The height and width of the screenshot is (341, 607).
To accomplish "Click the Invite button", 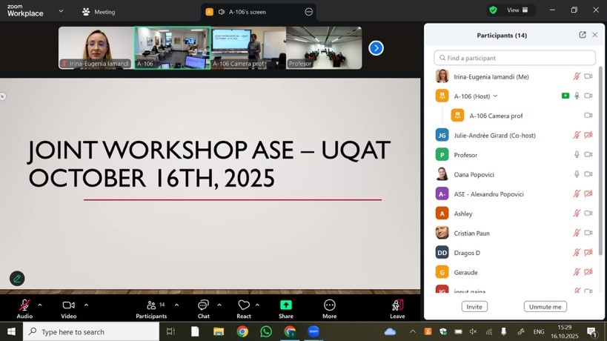I will [x=474, y=307].
